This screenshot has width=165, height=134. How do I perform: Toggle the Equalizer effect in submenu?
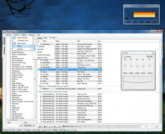point(40,49)
